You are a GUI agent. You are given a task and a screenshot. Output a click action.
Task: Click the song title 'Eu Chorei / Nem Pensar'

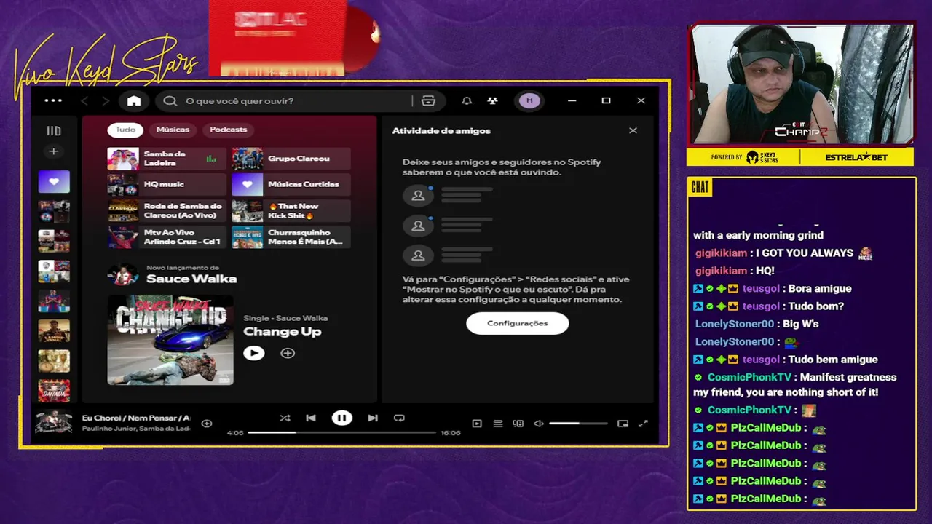136,418
